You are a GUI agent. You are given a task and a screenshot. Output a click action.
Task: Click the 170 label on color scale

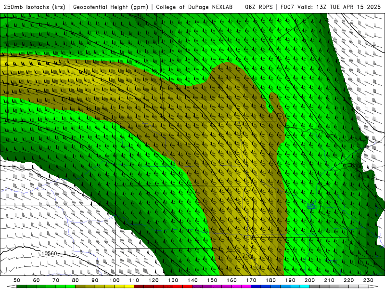pos(251,280)
